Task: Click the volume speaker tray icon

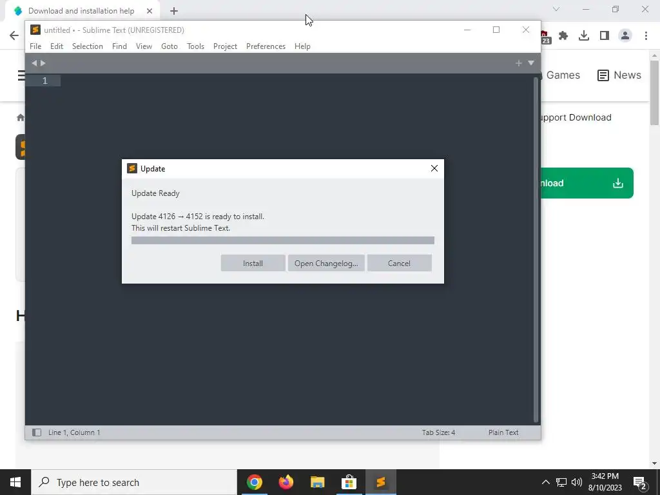Action: [577, 482]
